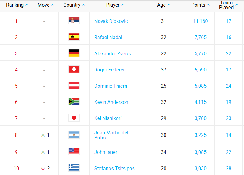Image resolution: width=244 pixels, height=175 pixels.
Task: Click the Germany flag icon
Action: [74, 53]
